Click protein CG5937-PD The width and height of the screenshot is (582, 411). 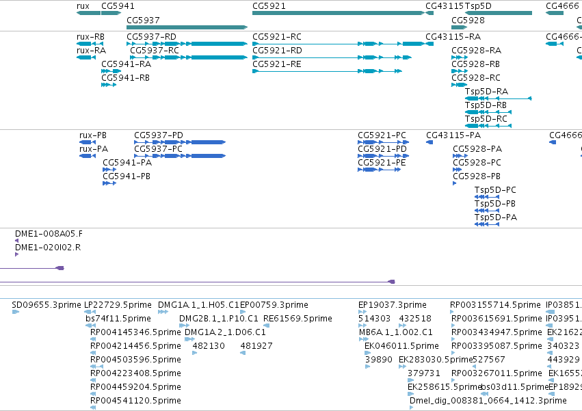(180, 142)
